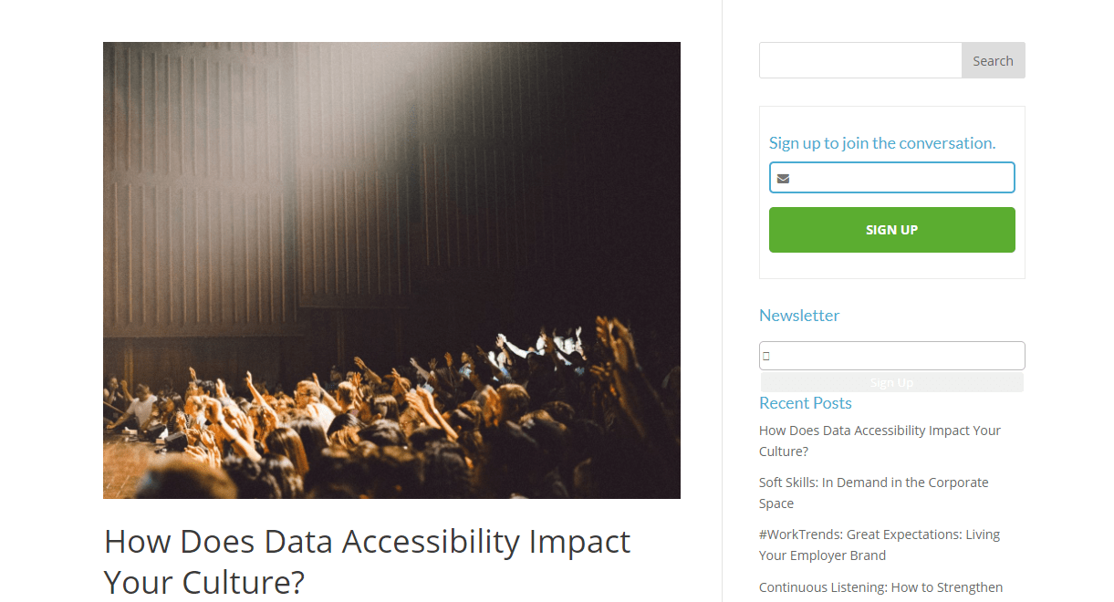Image resolution: width=1114 pixels, height=602 pixels.
Task: Click the small glyph icon in Newsletter field
Action: coord(766,356)
